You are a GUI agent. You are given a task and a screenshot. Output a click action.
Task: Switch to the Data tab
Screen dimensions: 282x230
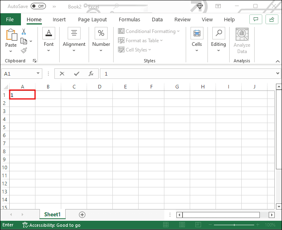click(x=157, y=19)
